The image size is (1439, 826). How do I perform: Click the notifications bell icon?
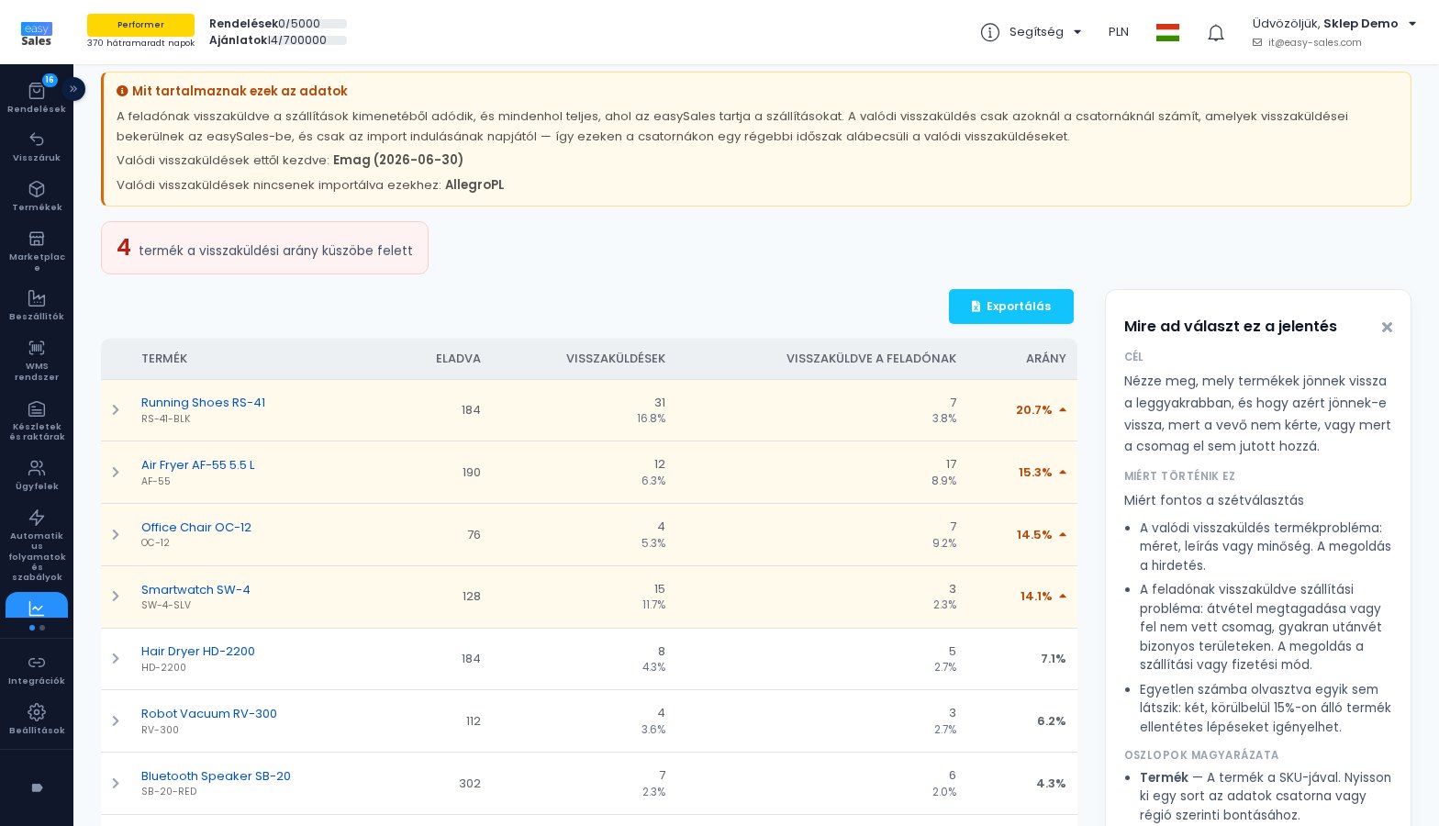(x=1216, y=33)
